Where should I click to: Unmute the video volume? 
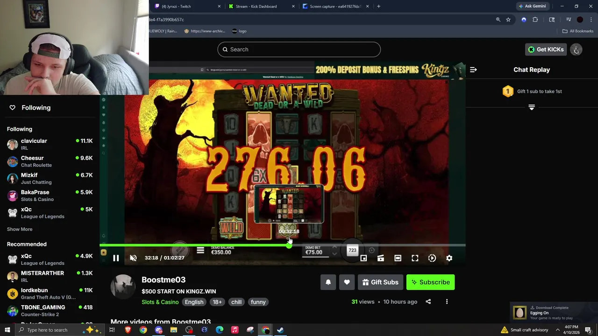[x=133, y=258]
